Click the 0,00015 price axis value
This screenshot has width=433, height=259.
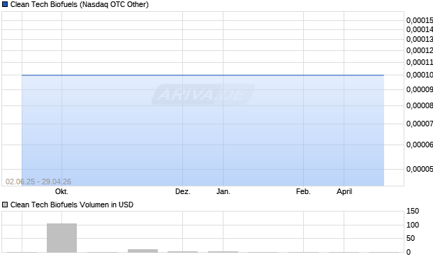pyautogui.click(x=420, y=20)
